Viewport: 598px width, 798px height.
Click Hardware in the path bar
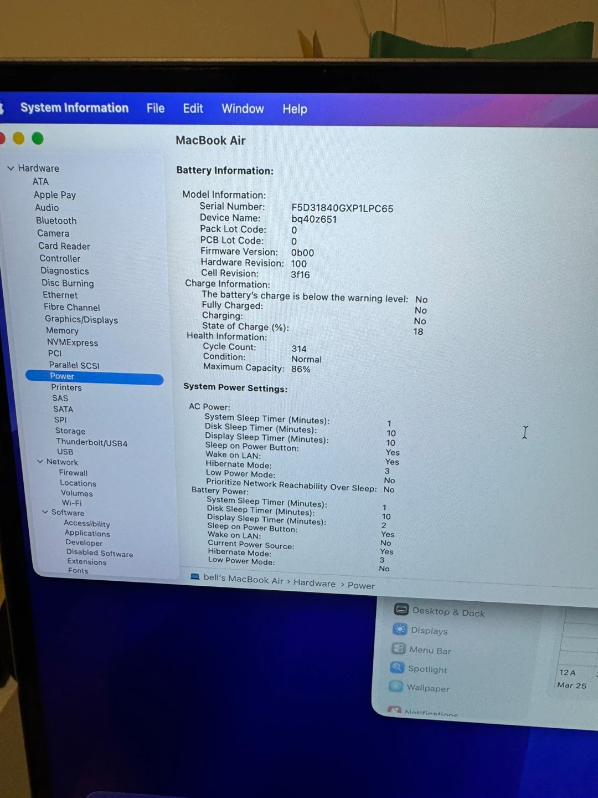(x=314, y=583)
